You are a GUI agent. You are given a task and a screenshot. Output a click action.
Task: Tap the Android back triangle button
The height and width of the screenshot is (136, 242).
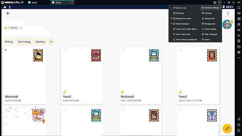pyautogui.click(x=239, y=119)
